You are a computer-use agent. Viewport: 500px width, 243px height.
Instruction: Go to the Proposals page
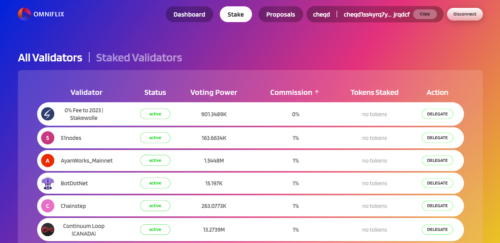281,14
